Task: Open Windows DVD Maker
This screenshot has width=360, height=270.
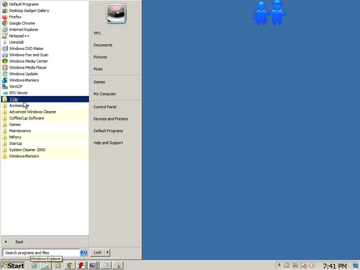Action: pyautogui.click(x=45, y=49)
